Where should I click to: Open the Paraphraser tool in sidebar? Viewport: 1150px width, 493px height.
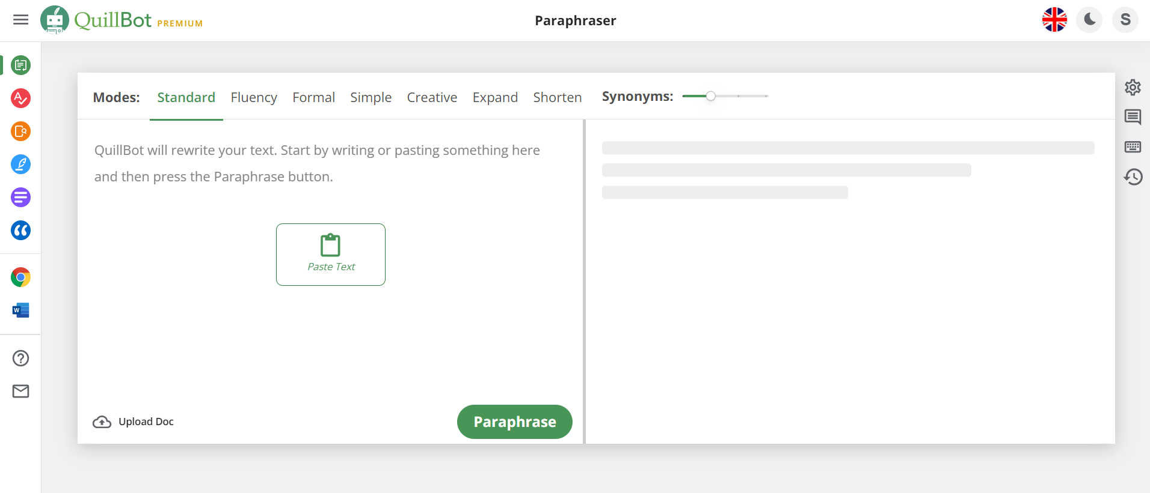20,65
